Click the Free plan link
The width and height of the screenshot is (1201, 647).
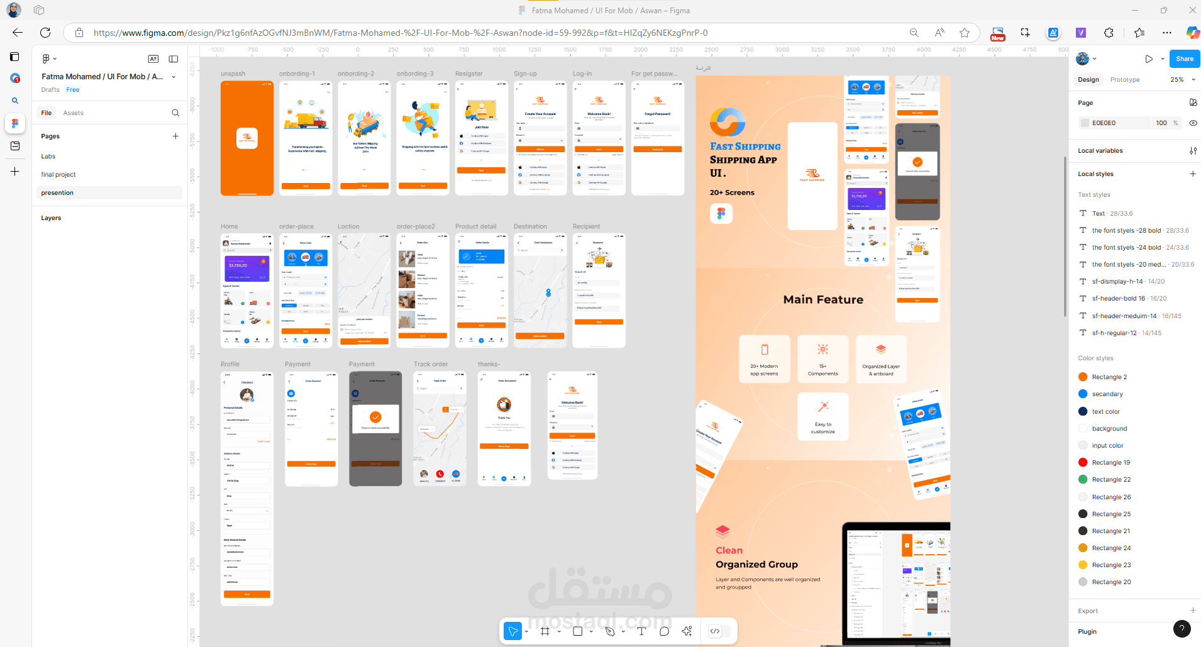(73, 90)
